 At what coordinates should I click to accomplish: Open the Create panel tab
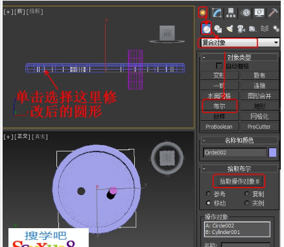pos(203,12)
